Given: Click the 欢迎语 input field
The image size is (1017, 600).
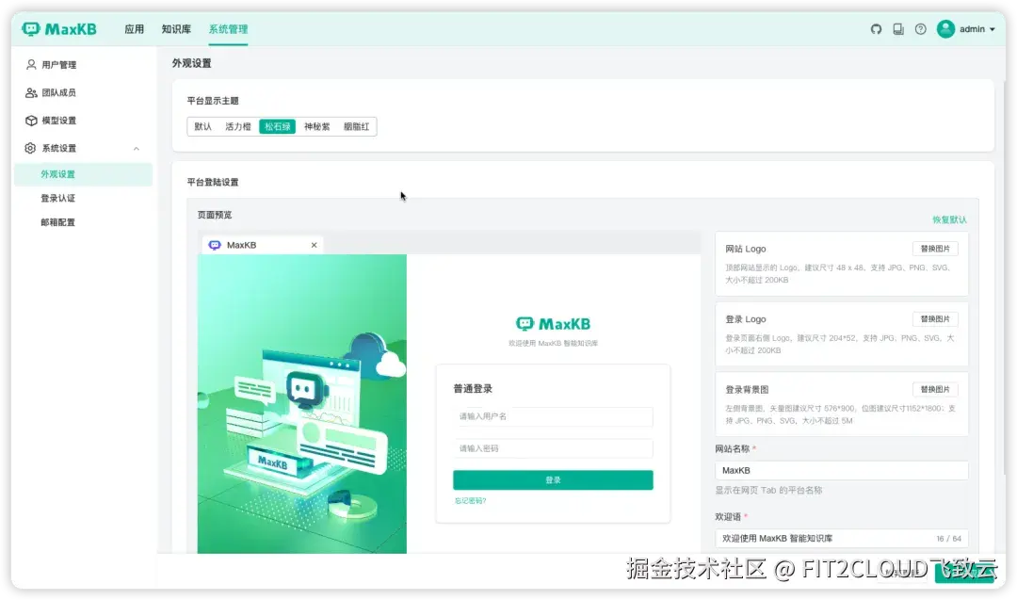Looking at the screenshot, I should point(842,539).
